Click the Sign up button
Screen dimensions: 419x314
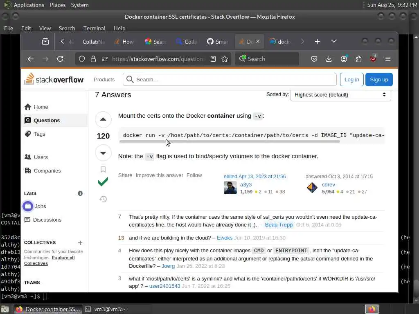tap(379, 80)
